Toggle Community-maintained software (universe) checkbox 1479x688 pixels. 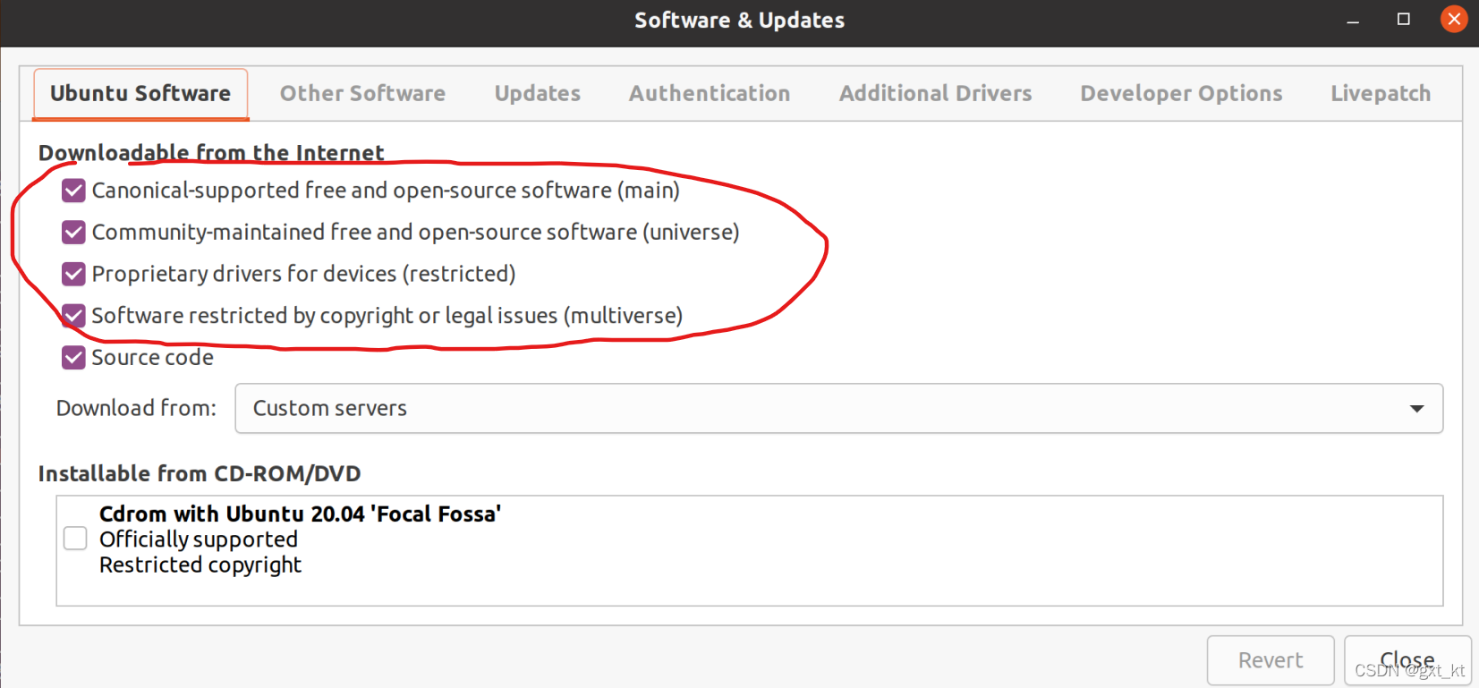(x=74, y=233)
